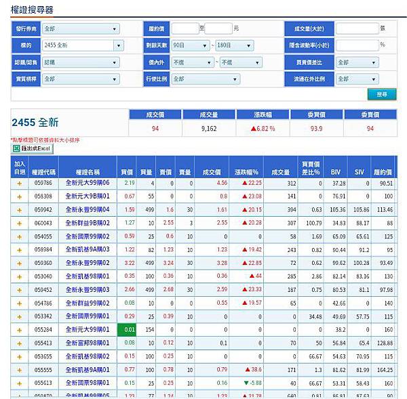Screen dimensions: 407x399
Task: Open warrant link 全新凱基9A購01
Action: 88,370
